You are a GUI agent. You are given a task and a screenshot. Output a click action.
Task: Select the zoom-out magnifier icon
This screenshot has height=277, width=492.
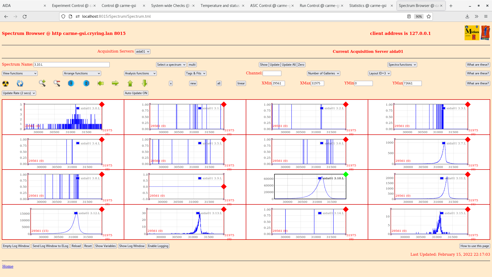(x=57, y=83)
